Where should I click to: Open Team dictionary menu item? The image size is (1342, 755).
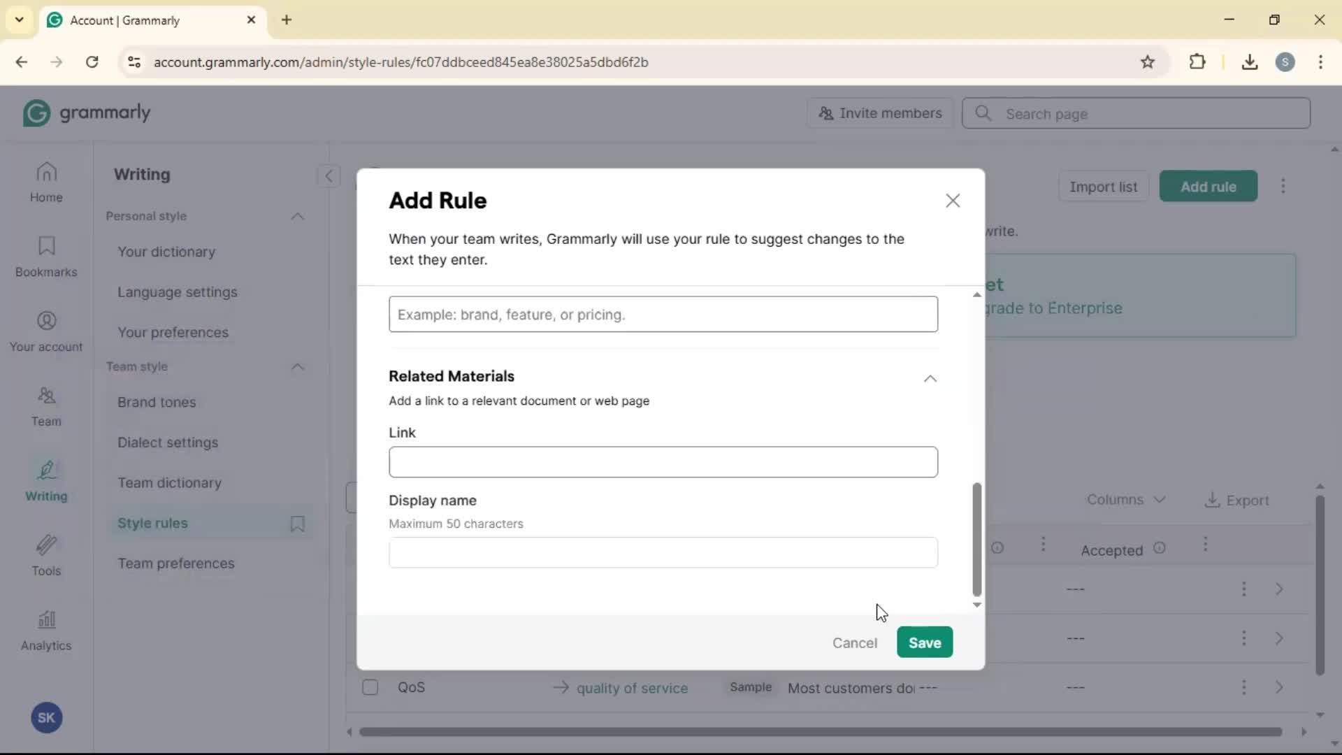[x=169, y=482]
